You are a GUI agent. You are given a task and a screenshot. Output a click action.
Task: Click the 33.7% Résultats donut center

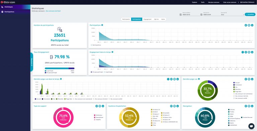[208, 90]
